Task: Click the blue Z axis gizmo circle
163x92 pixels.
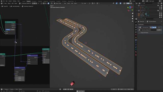Action: click(x=130, y=7)
